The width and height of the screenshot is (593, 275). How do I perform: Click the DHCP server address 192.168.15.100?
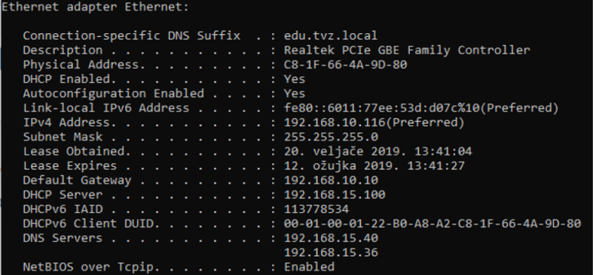point(335,195)
